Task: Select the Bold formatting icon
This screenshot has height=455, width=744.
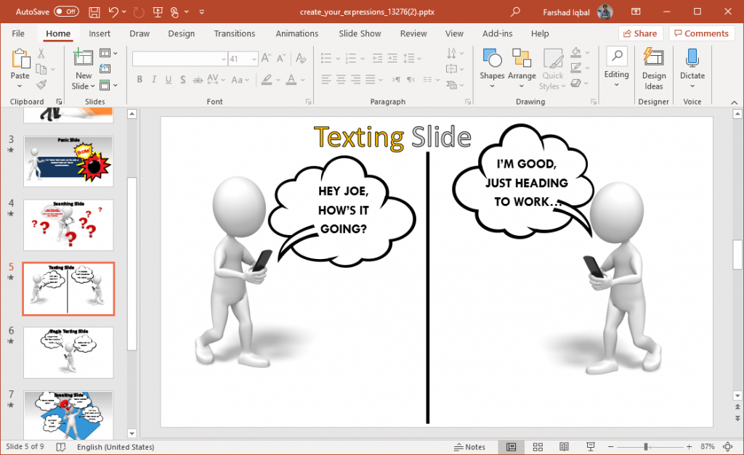Action: click(x=139, y=80)
